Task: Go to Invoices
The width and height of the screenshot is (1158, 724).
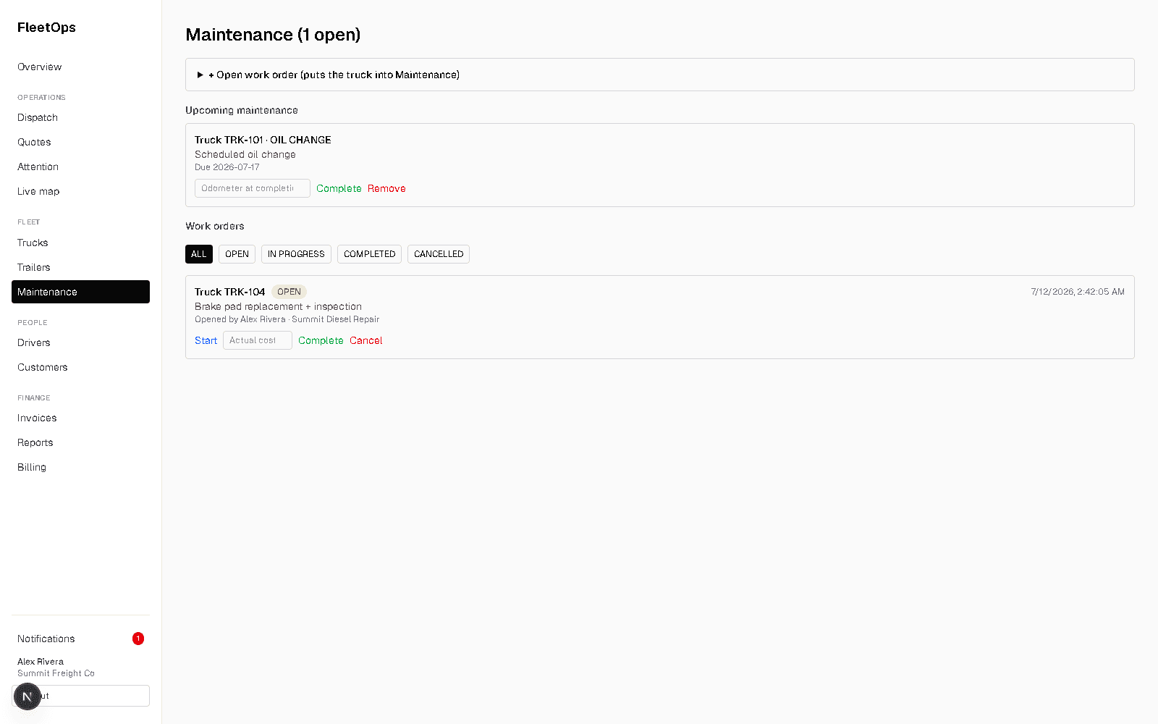Action: tap(80, 418)
